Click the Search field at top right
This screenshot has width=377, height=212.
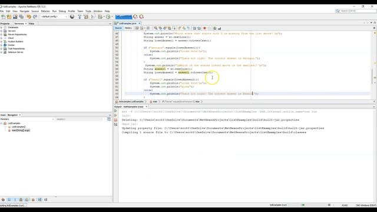pyautogui.click(x=356, y=11)
